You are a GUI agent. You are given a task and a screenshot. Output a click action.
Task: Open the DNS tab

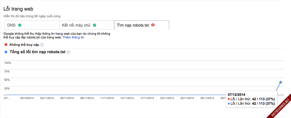pos(32,25)
